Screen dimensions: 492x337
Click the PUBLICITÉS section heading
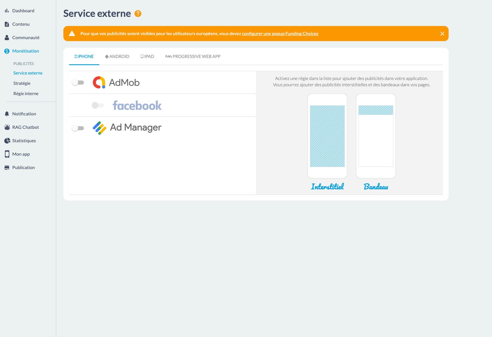click(x=24, y=64)
